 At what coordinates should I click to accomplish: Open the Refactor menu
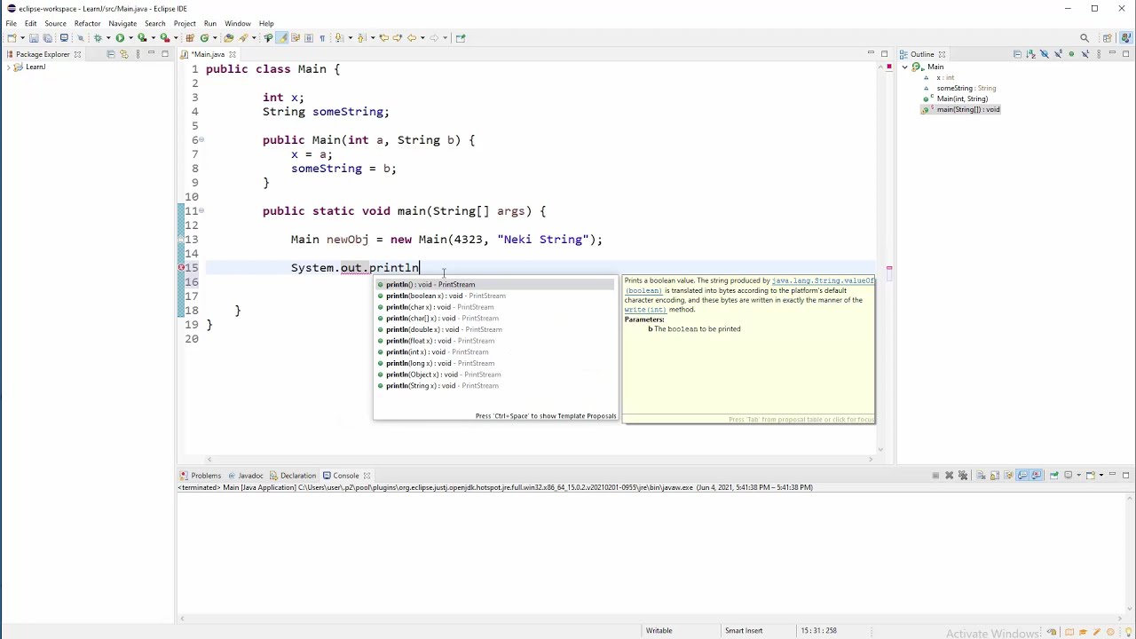(x=87, y=23)
